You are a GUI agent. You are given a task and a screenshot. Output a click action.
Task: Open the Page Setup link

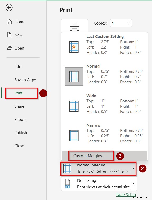(126, 194)
